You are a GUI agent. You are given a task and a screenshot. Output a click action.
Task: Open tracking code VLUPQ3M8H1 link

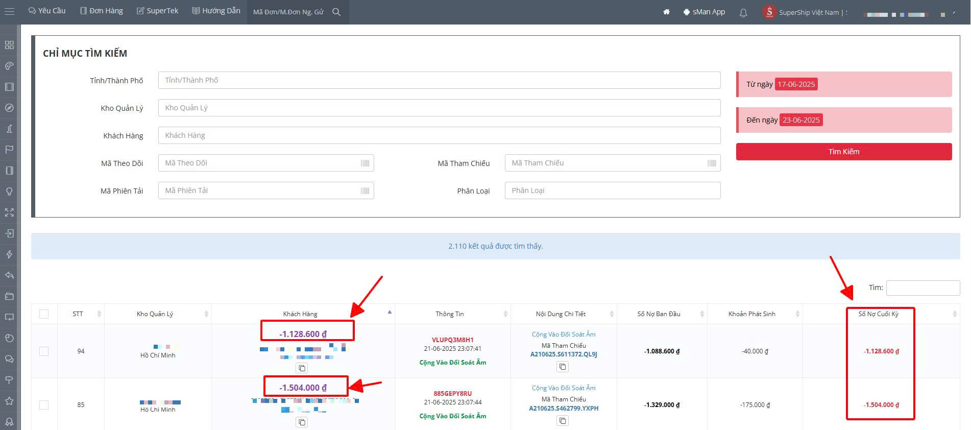click(x=453, y=340)
